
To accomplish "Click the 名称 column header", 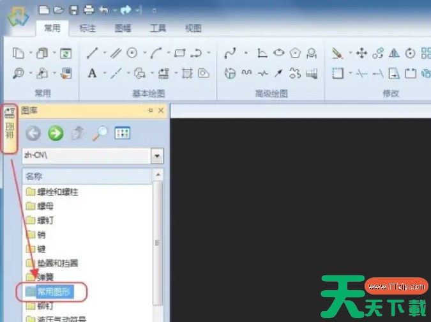I will pos(87,176).
